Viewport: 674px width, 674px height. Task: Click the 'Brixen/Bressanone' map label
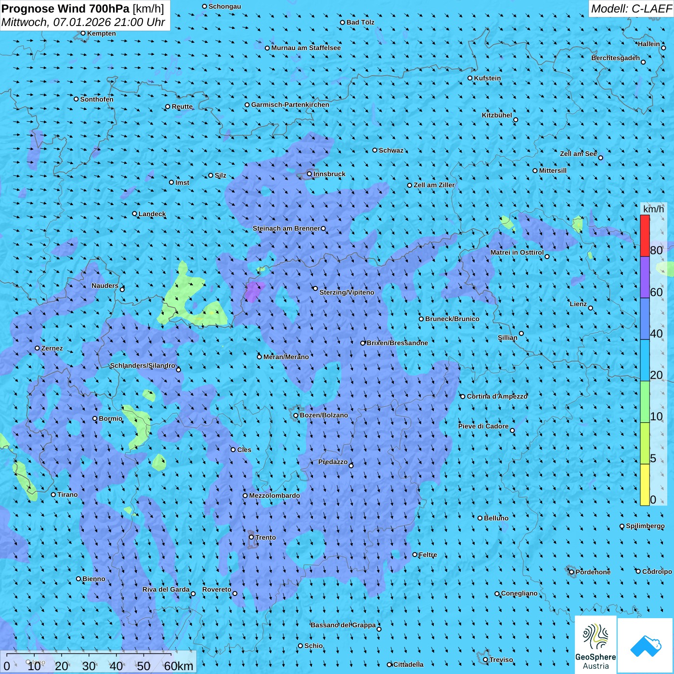(397, 343)
